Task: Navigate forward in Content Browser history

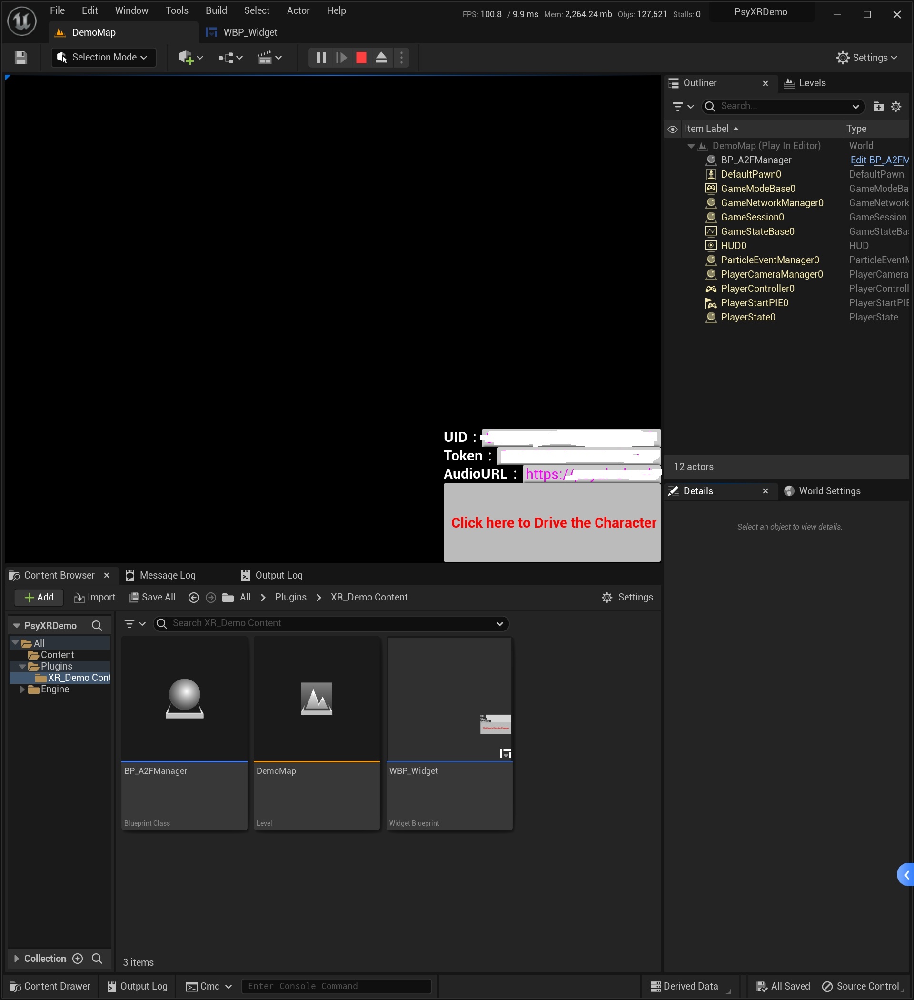Action: [211, 598]
